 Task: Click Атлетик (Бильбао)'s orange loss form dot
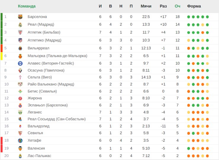click(x=203, y=33)
